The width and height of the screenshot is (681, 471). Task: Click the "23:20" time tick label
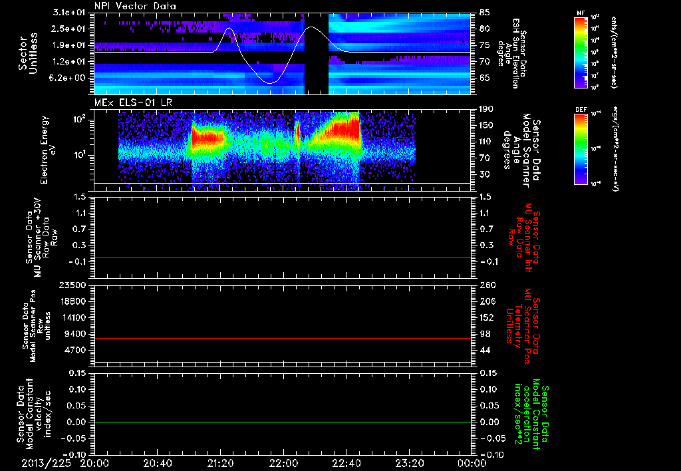[410, 463]
